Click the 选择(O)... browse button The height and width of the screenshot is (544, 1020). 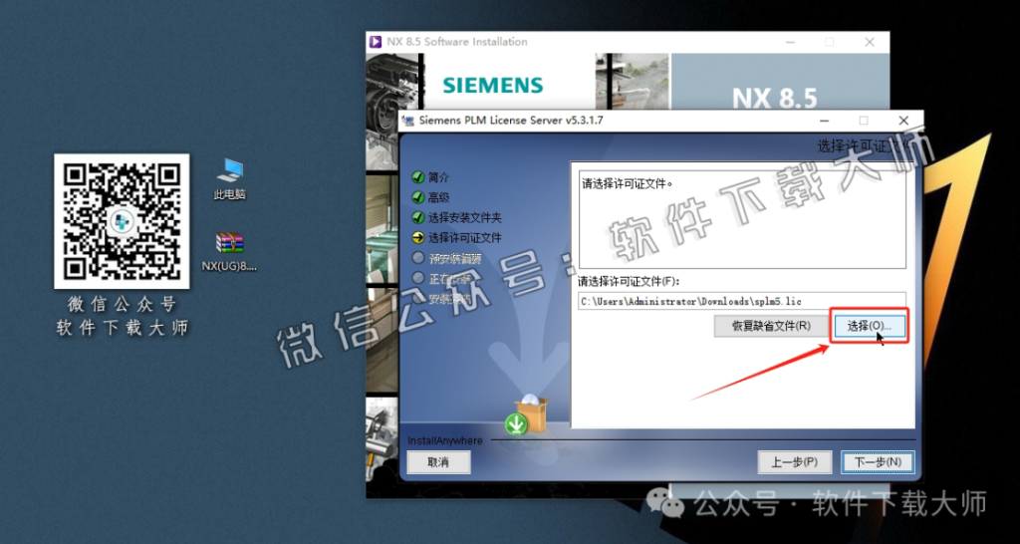[x=869, y=327]
